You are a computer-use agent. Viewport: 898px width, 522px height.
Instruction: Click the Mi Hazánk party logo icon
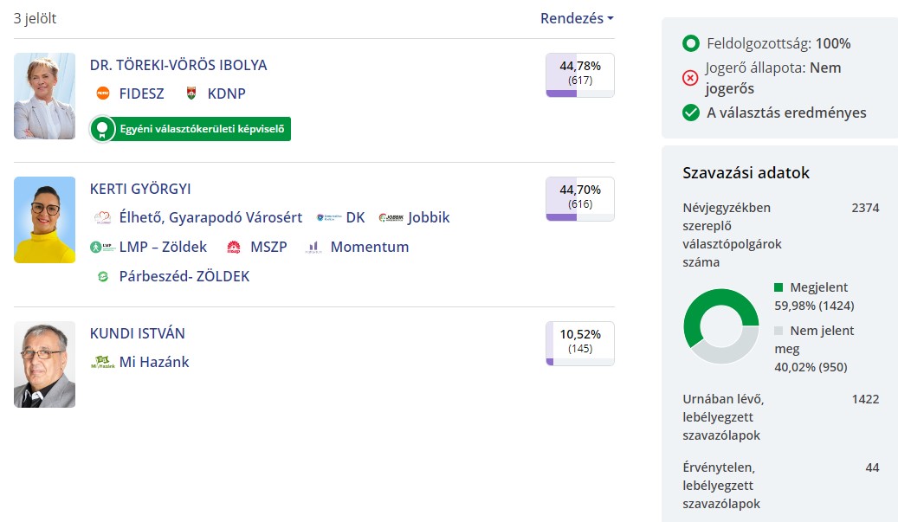[x=102, y=362]
